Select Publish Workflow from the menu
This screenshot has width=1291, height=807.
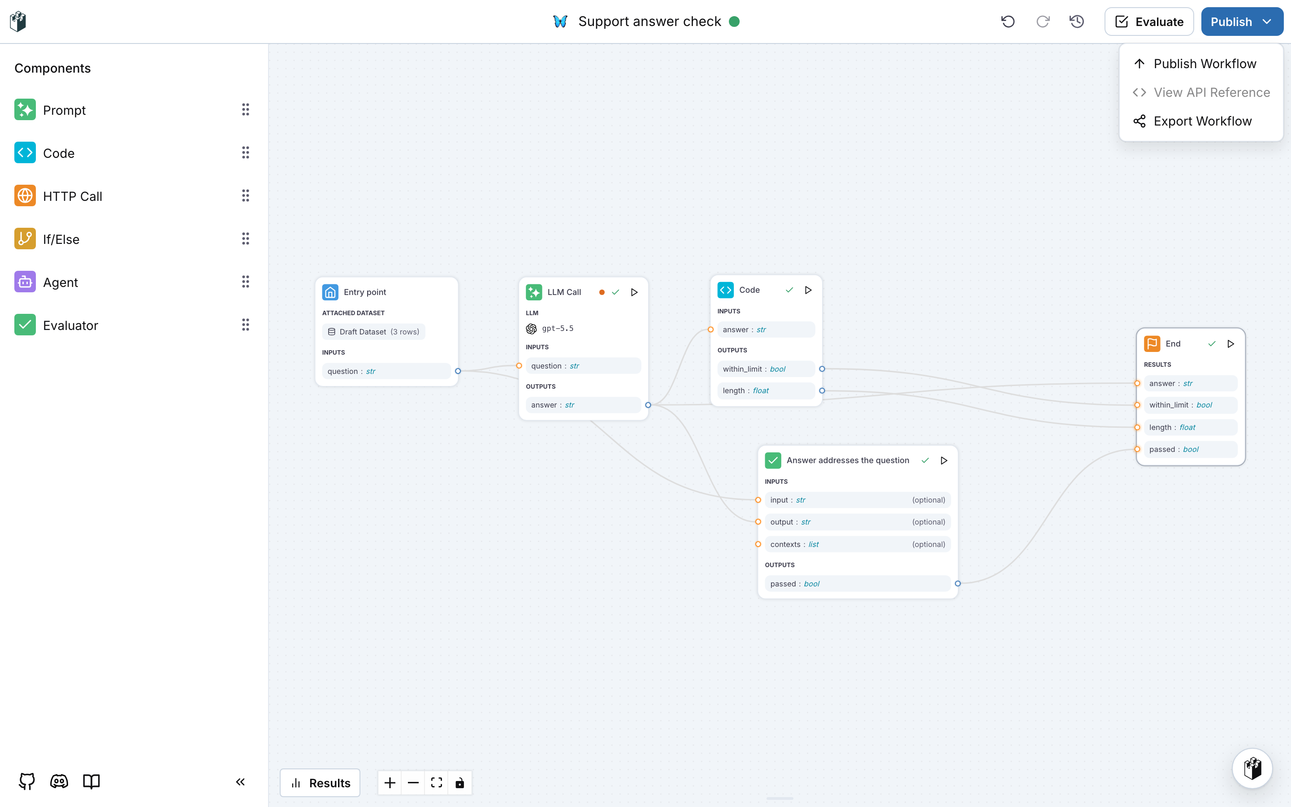1201,64
